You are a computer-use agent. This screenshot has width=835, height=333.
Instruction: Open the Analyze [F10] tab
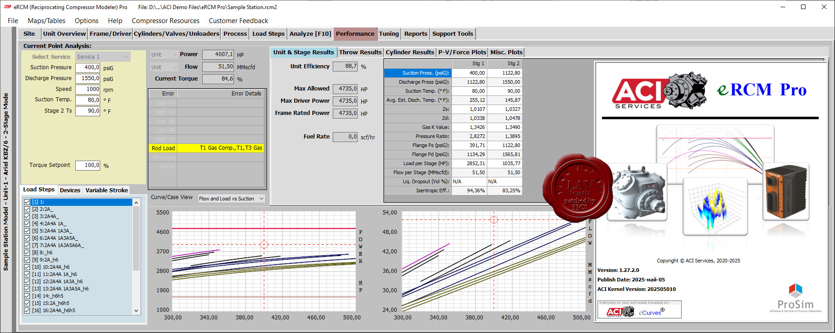[x=311, y=34]
